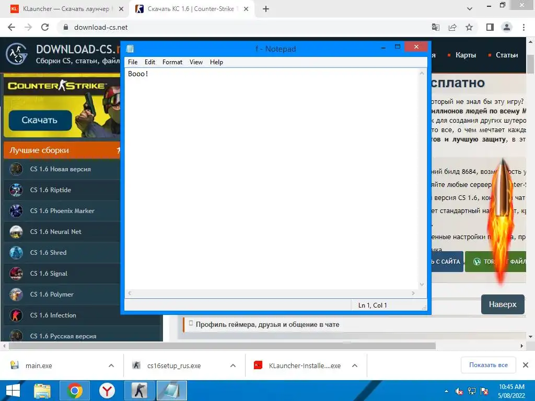Open CS 1.6 Riptide build

(x=51, y=190)
